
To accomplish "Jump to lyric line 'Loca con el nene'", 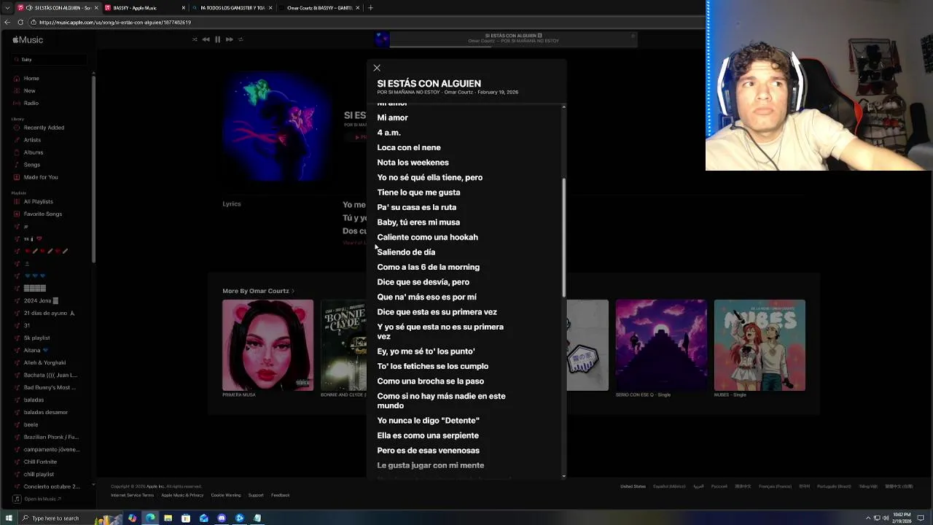I will click(x=408, y=147).
